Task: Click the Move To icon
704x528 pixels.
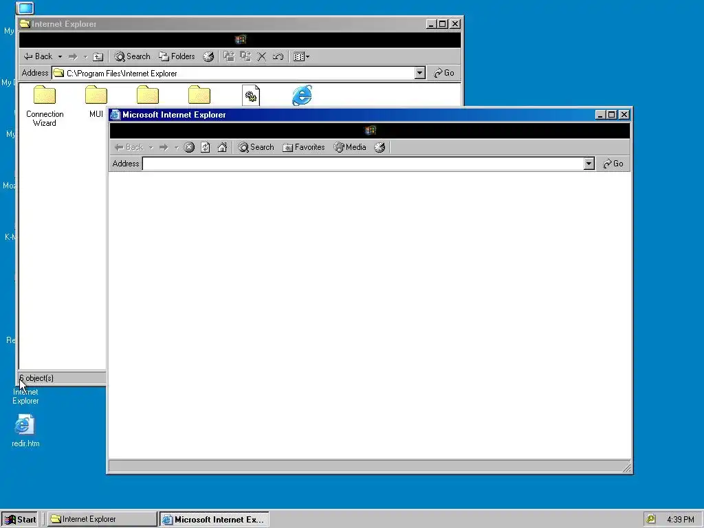Action: point(229,56)
